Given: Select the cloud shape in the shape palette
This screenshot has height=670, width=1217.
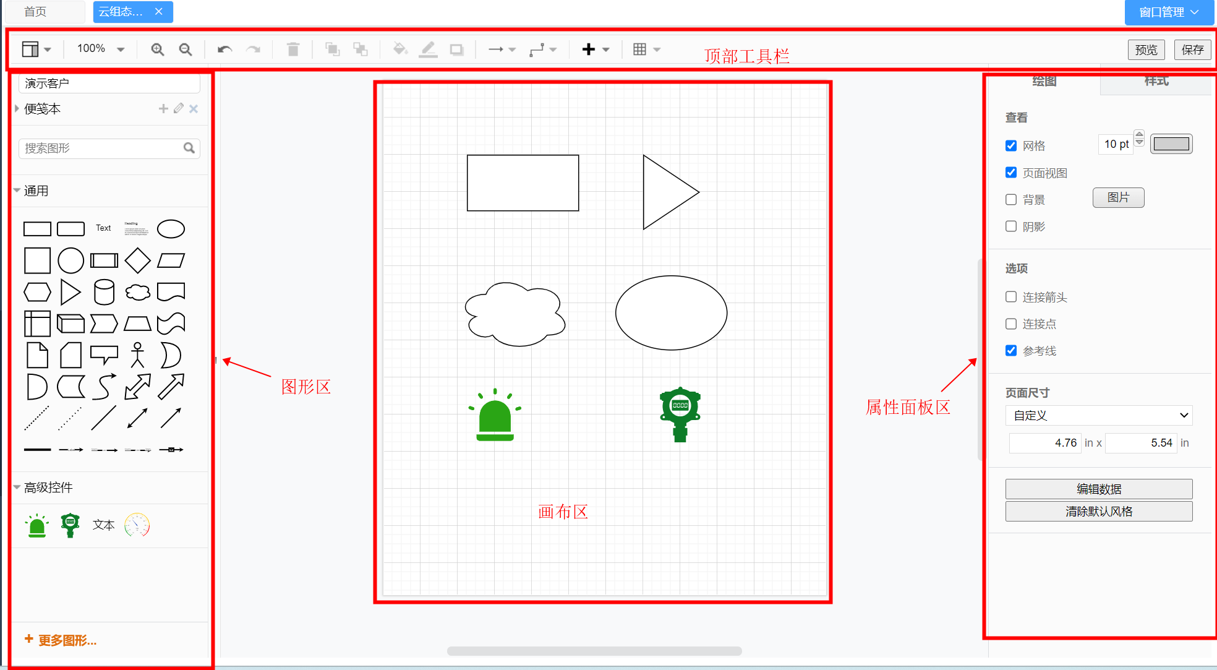Looking at the screenshot, I should click(137, 292).
